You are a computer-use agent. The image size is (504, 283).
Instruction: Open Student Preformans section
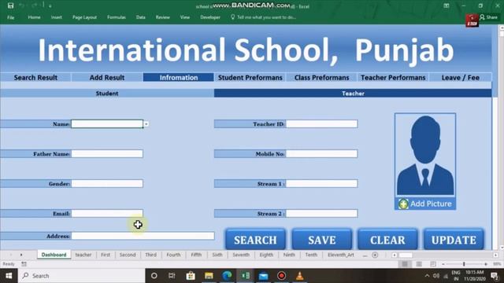point(250,78)
